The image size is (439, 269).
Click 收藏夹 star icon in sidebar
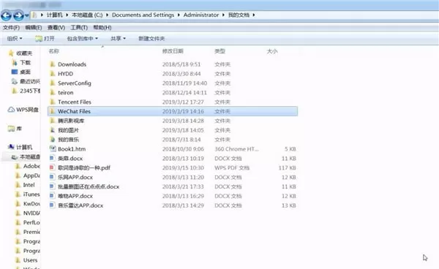[11, 53]
